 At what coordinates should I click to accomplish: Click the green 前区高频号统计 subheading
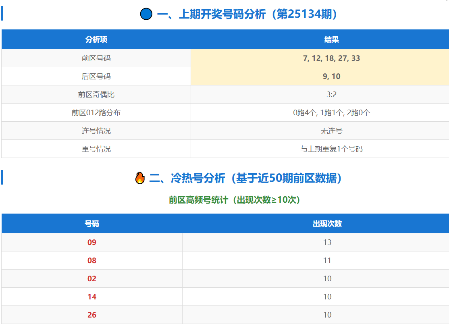[234, 200]
